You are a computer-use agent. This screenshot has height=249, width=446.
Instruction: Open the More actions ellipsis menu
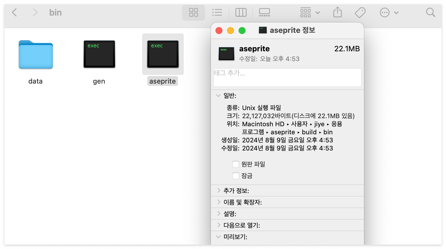(x=389, y=12)
